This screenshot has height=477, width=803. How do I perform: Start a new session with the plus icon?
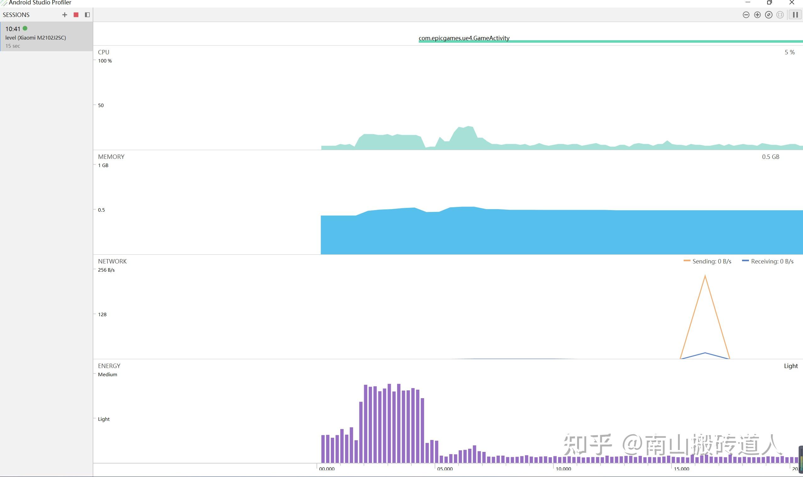[64, 14]
